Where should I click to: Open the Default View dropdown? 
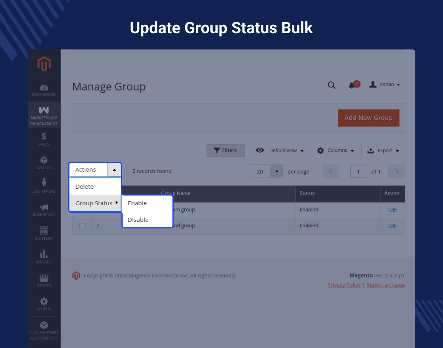point(279,150)
